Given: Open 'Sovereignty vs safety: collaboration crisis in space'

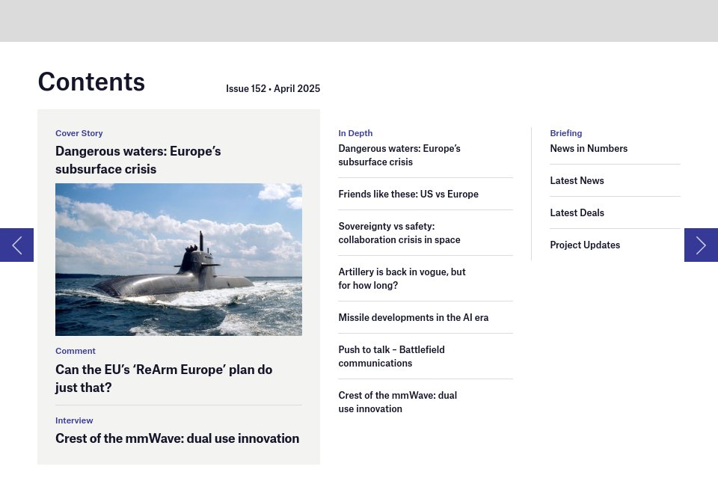Looking at the screenshot, I should pos(399,233).
